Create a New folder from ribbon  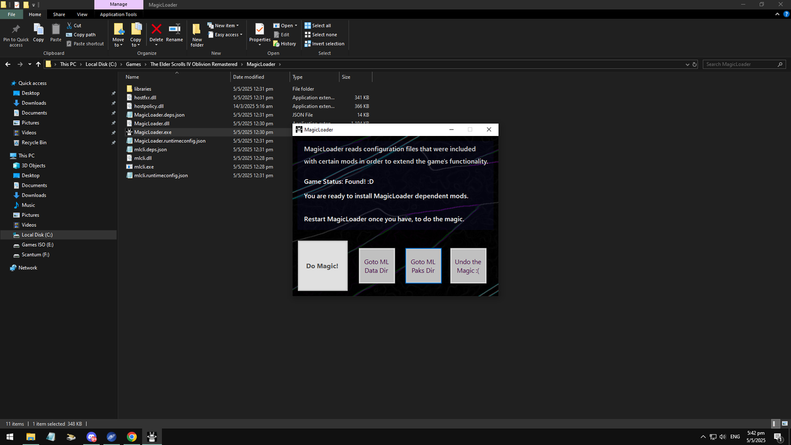pyautogui.click(x=197, y=35)
